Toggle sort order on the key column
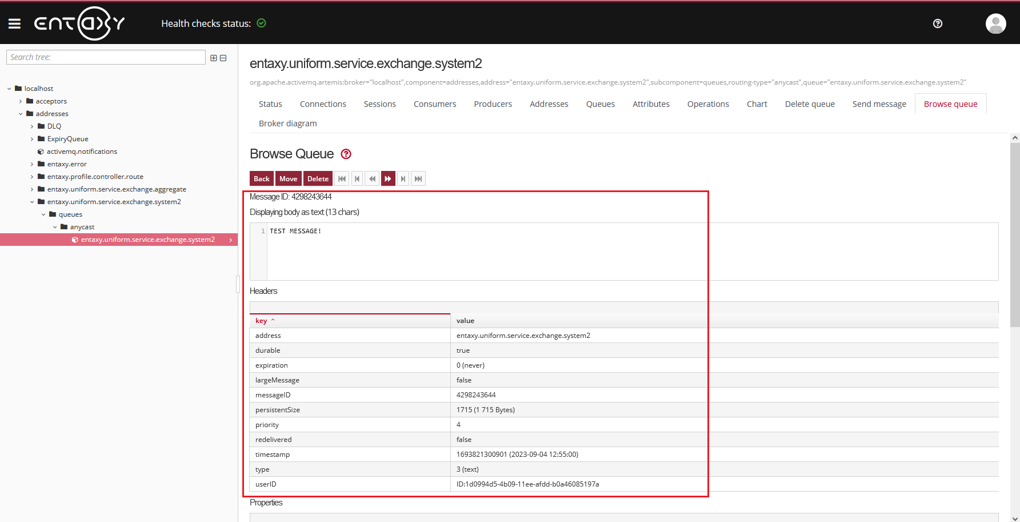 pyautogui.click(x=264, y=320)
